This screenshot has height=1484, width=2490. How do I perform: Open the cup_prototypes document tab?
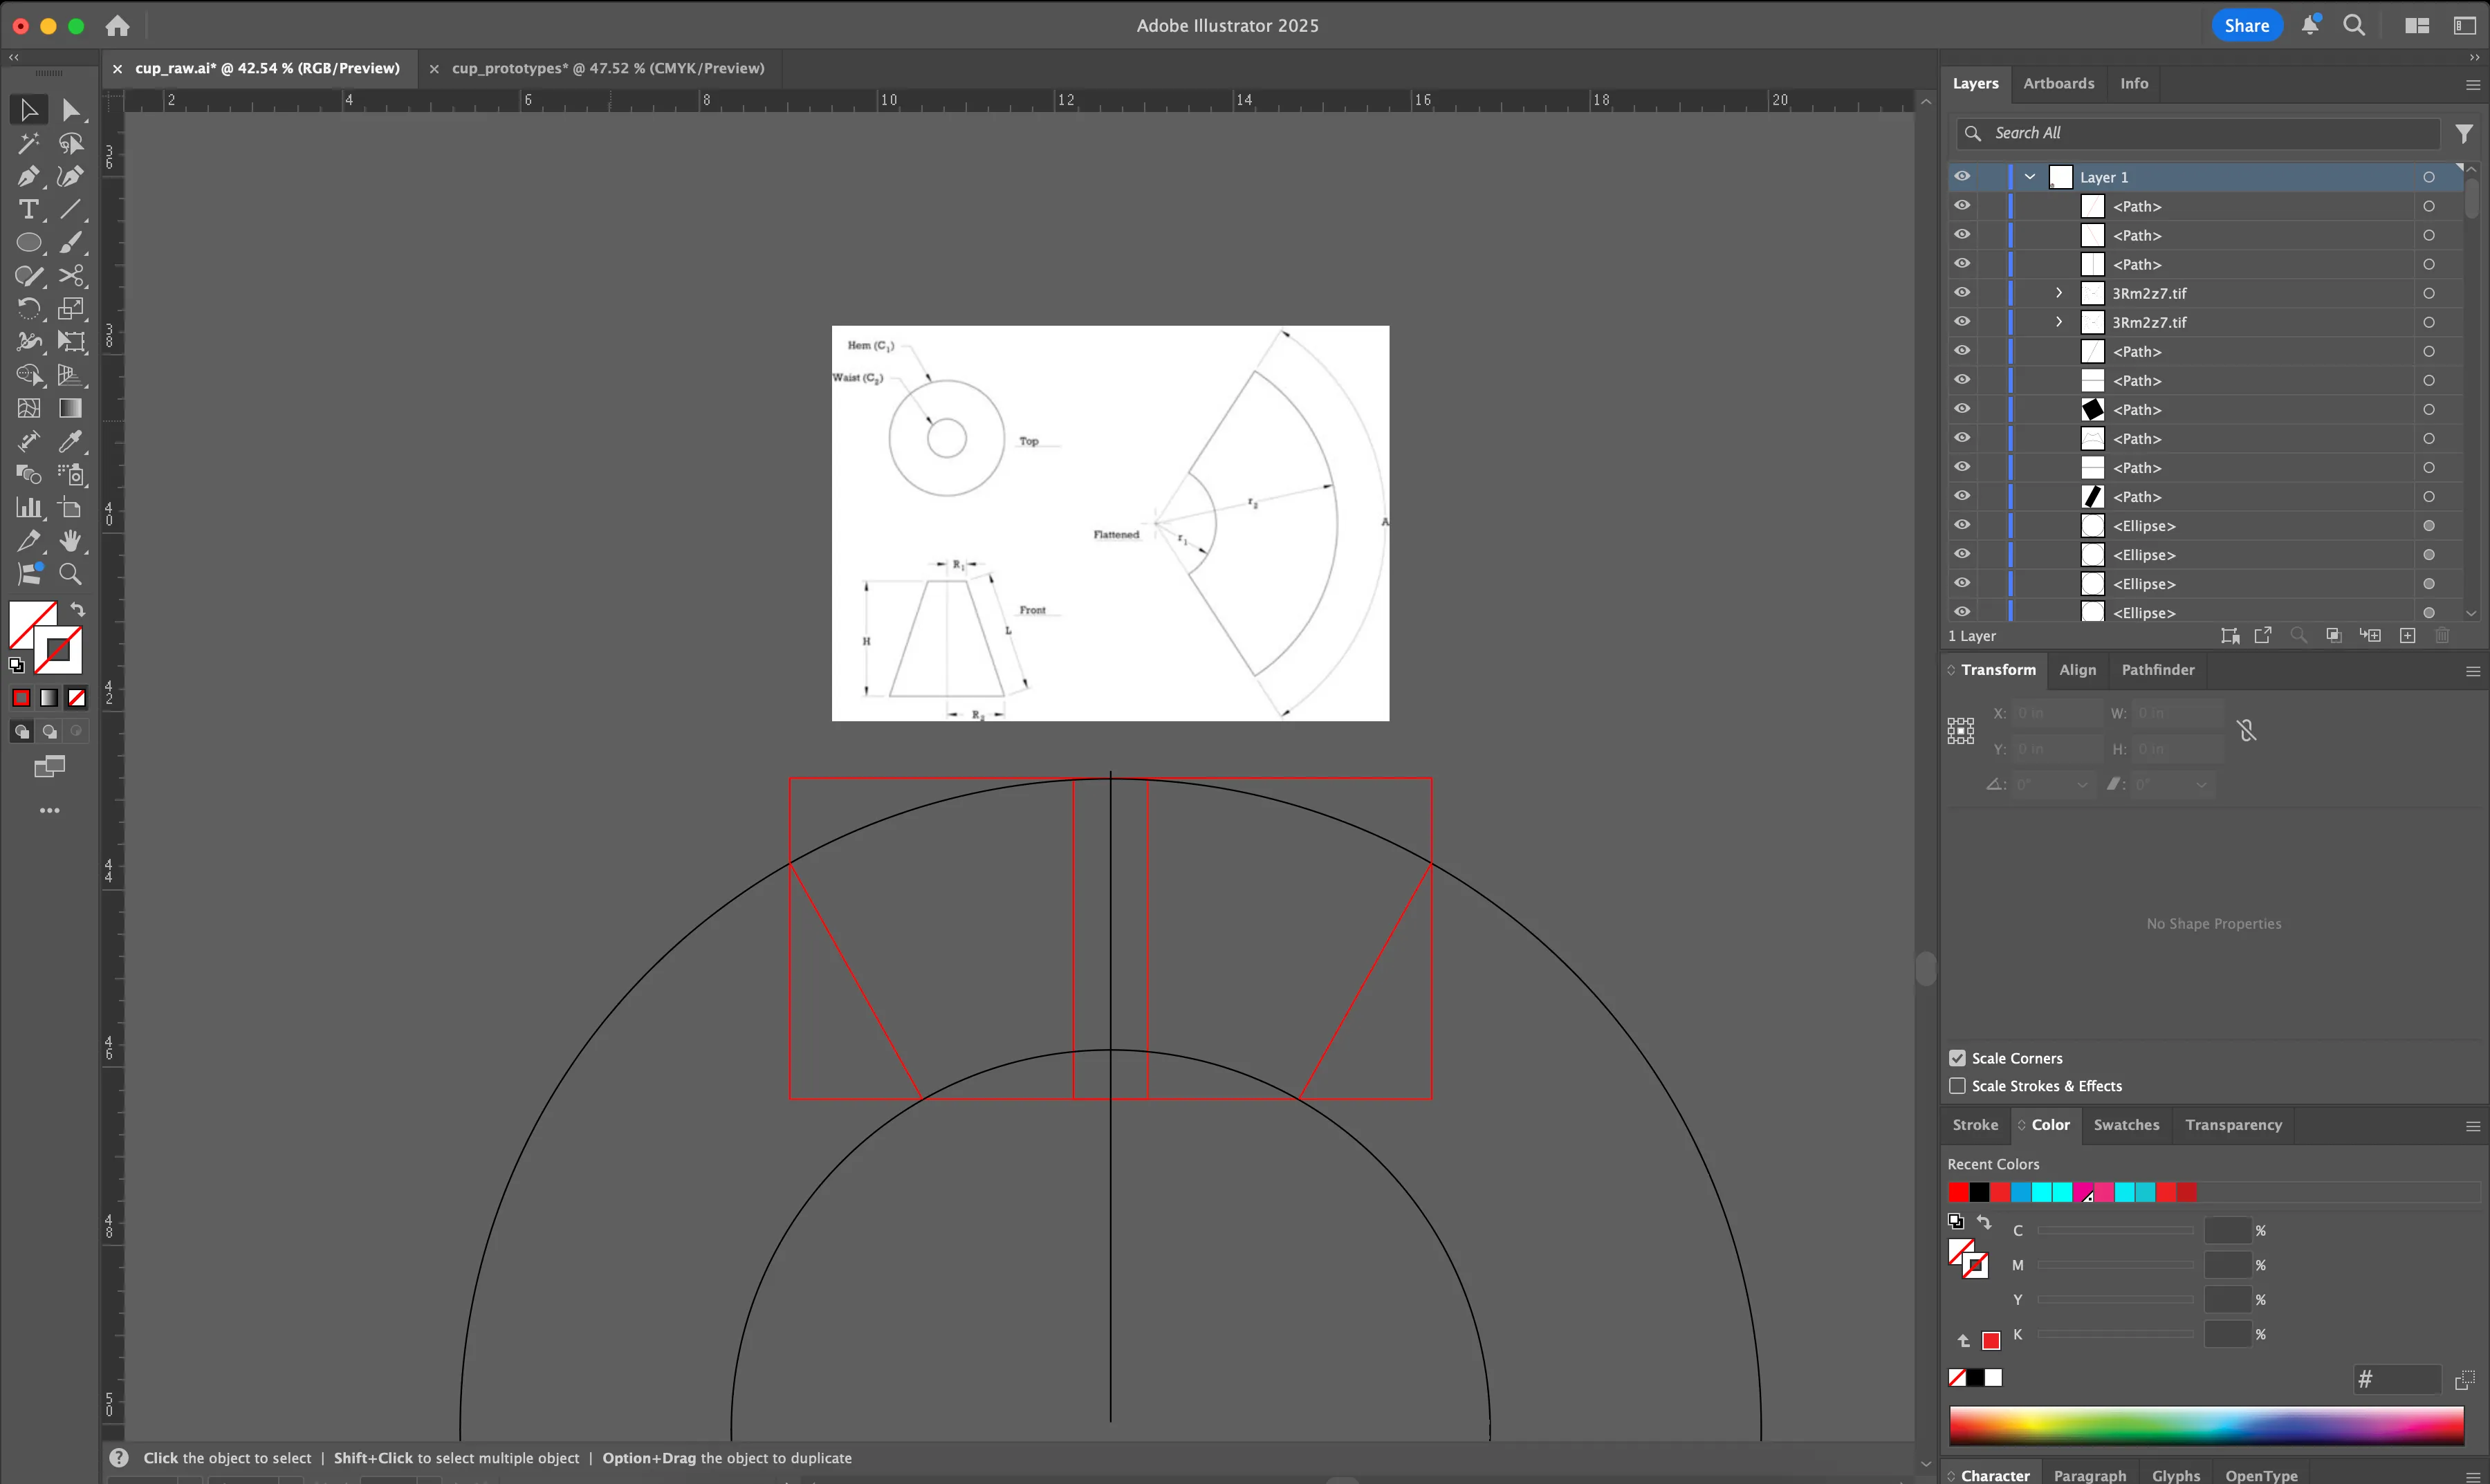pos(607,68)
